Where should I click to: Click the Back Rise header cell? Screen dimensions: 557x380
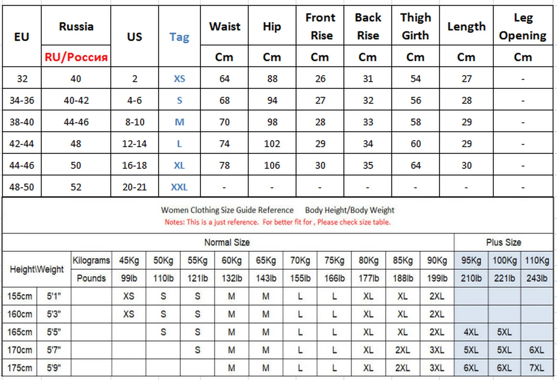(x=368, y=27)
